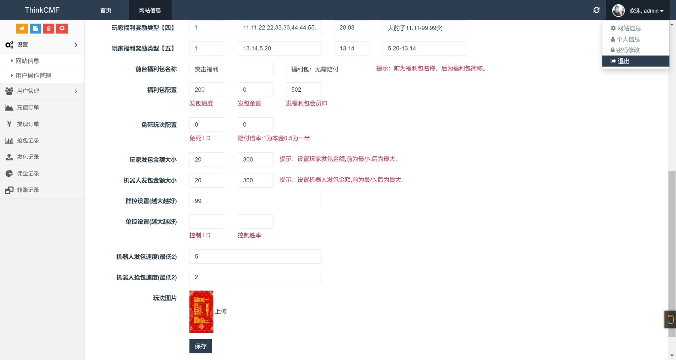The width and height of the screenshot is (676, 360).
Task: Click the red 玩法图片 thumbnail
Action: coord(201,311)
